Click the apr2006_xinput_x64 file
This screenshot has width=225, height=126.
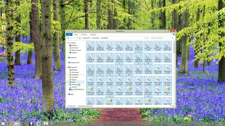pyautogui.click(x=120, y=46)
